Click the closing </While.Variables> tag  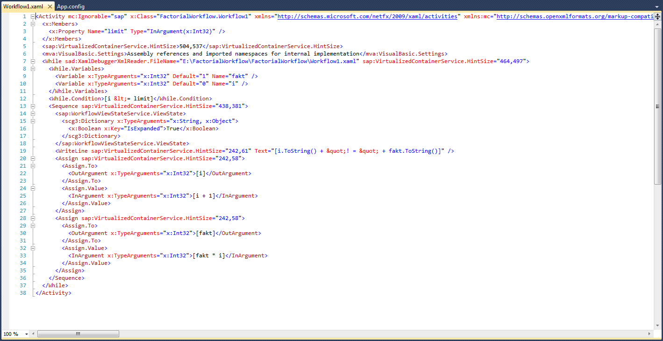point(78,91)
